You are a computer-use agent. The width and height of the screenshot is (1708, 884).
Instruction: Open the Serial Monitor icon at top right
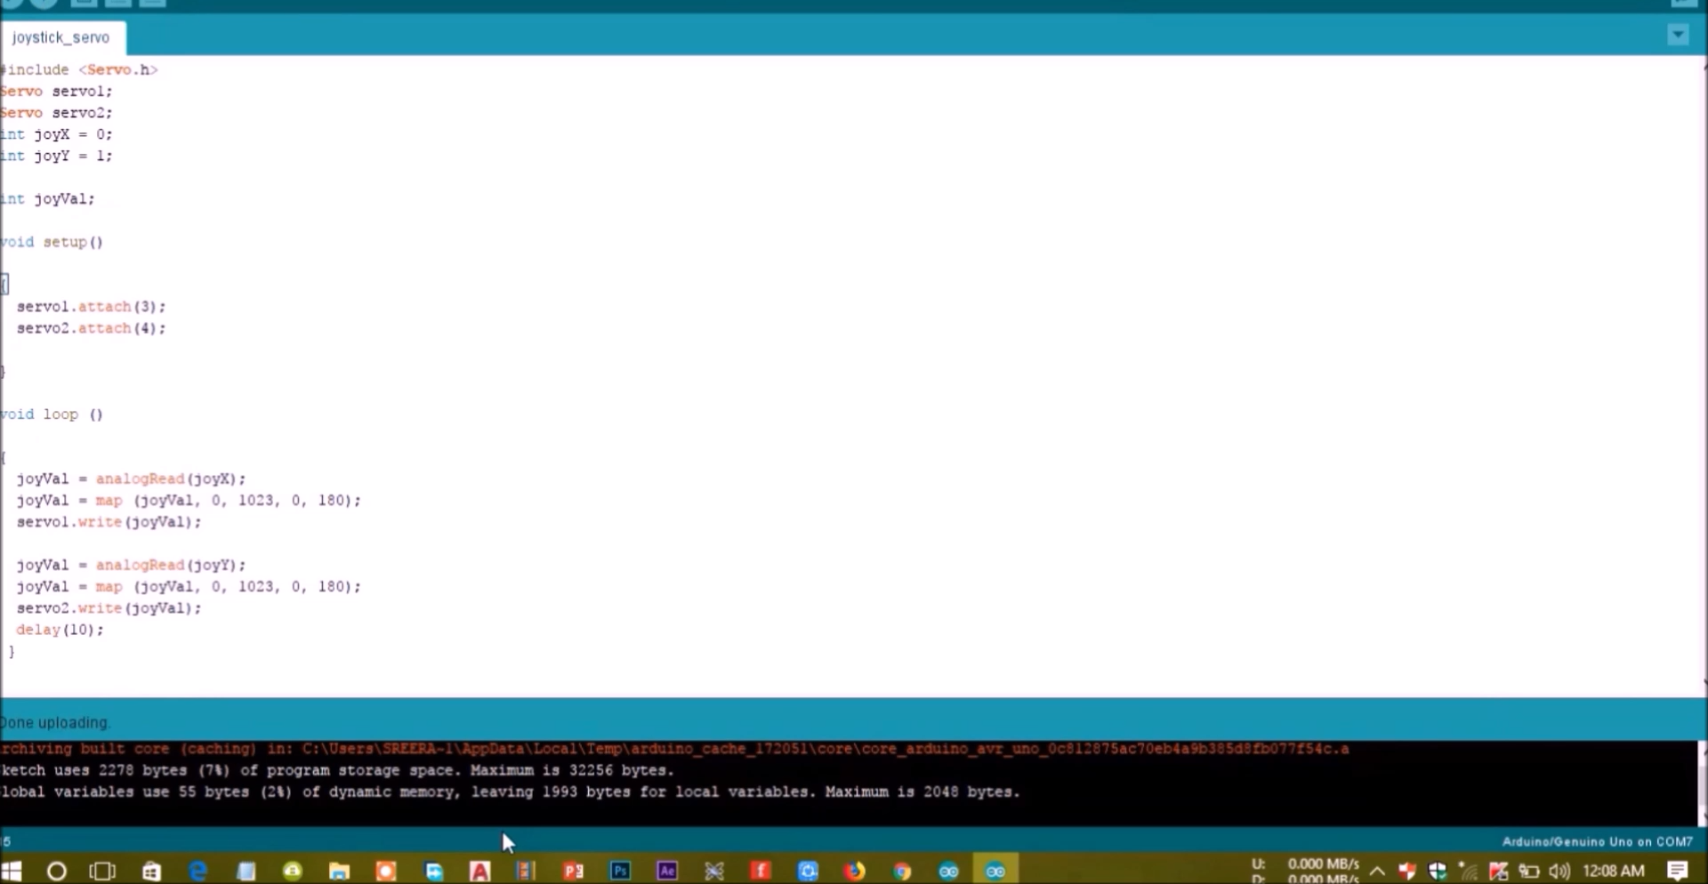(x=1686, y=3)
